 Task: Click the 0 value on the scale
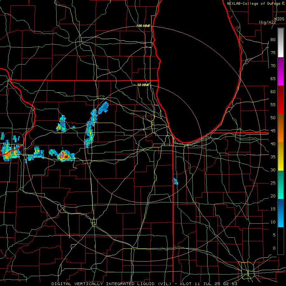tap(274, 248)
